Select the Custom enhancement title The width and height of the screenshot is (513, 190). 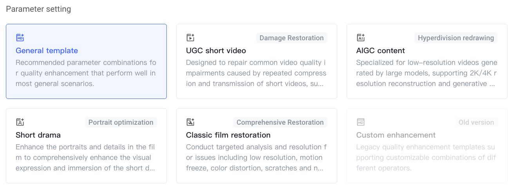click(x=396, y=135)
